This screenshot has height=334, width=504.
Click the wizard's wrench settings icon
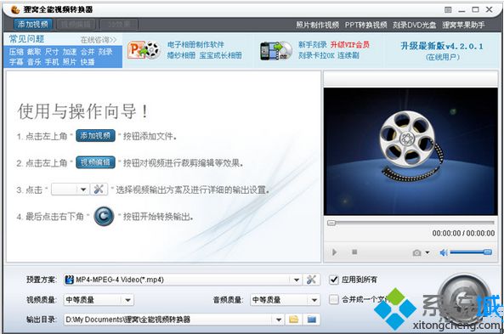point(99,190)
